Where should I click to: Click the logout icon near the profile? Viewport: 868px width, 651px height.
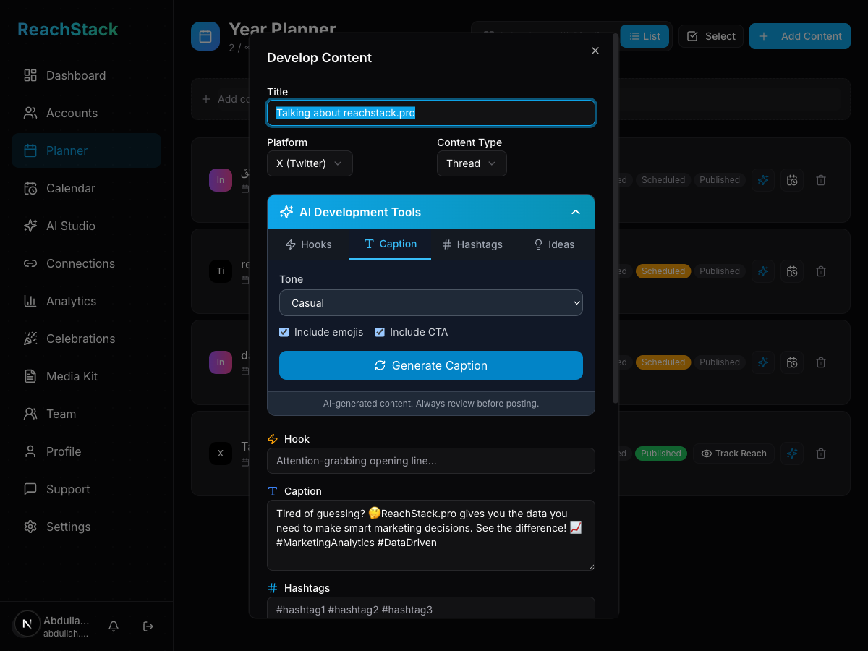(148, 626)
